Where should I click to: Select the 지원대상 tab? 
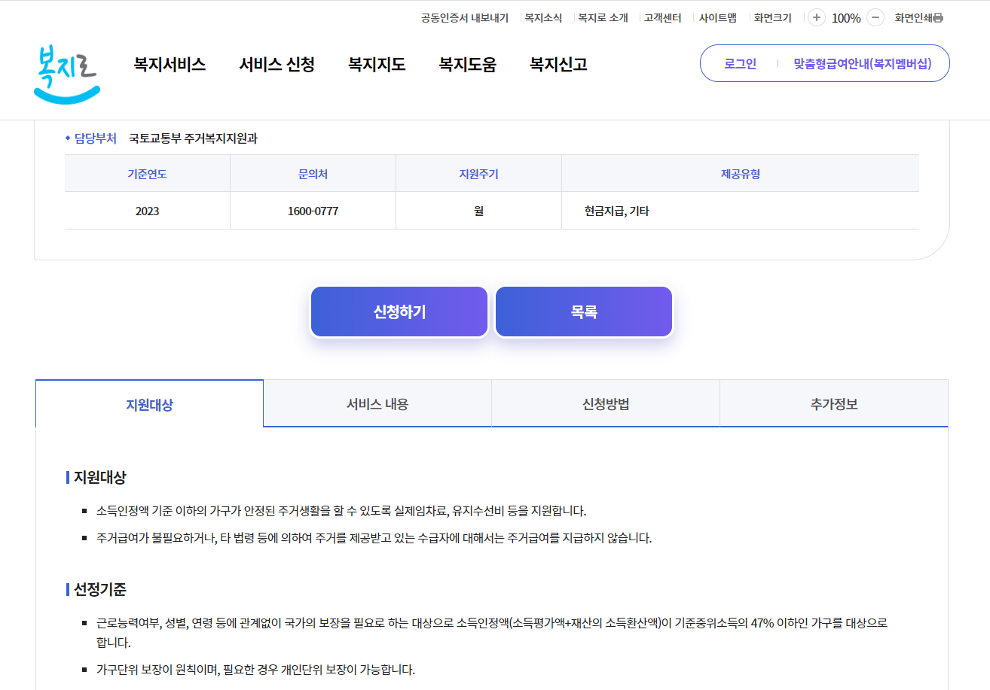click(x=148, y=403)
